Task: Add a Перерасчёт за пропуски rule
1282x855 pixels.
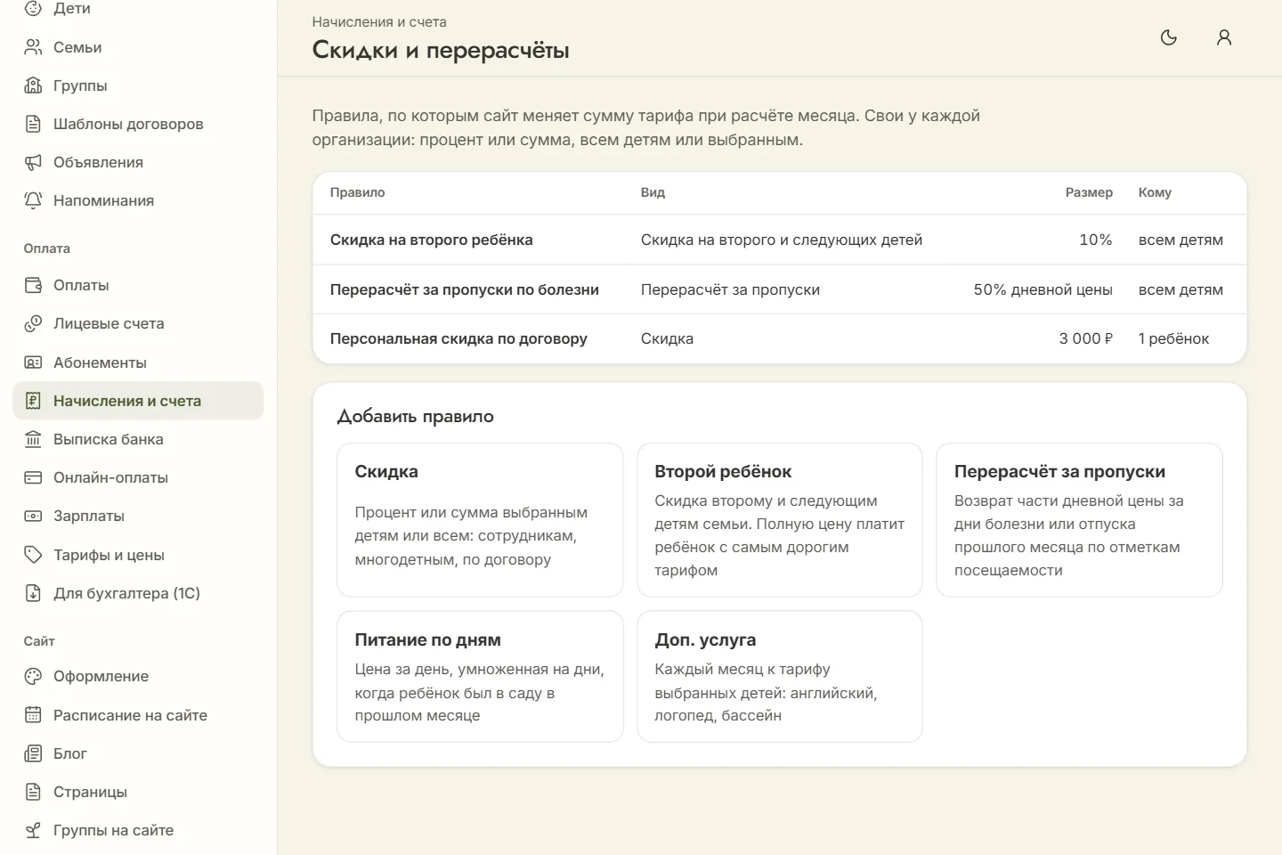Action: (x=1079, y=520)
